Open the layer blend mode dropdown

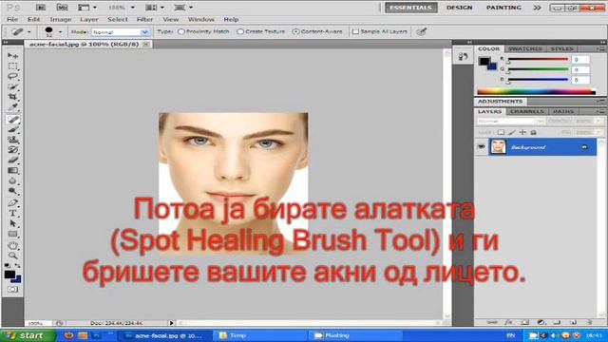coord(511,122)
